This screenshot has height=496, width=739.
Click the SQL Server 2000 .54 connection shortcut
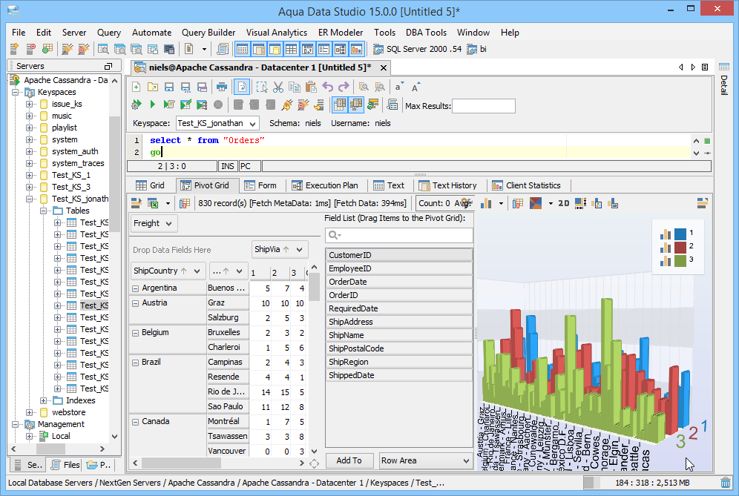pyautogui.click(x=417, y=49)
